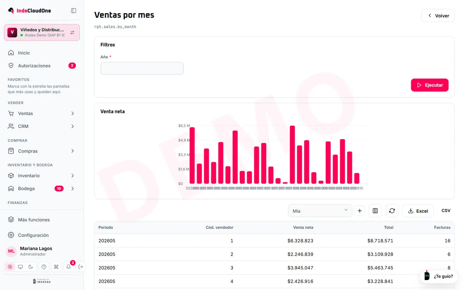465x290 pixels.
Task: Click the $8.718.571 total cell
Action: 380,241
